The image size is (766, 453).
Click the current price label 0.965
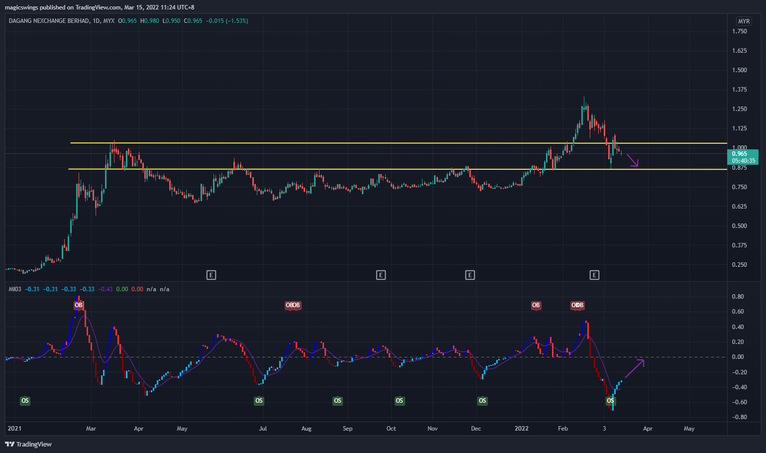coord(740,154)
